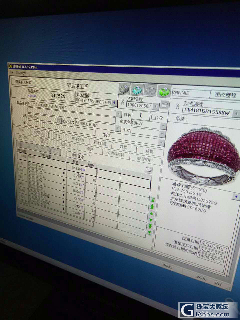The height and width of the screenshot is (320, 240).
Task: Switch to the 訂單 tab
Action: tap(123, 147)
